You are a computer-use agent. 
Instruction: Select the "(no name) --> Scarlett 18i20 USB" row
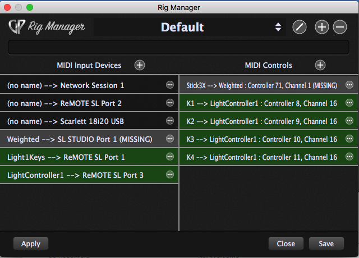pyautogui.click(x=89, y=121)
